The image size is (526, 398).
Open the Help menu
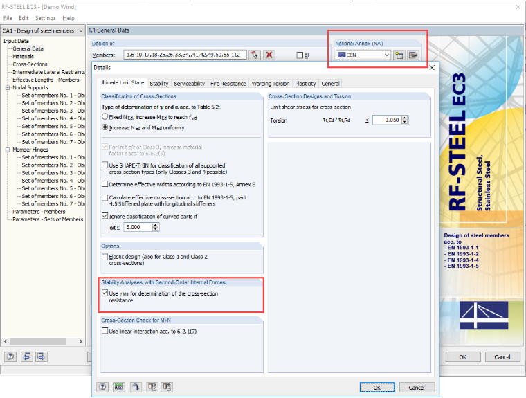(69, 18)
